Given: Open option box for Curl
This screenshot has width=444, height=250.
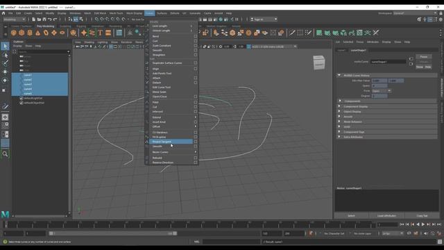Looking at the screenshot, I should click(196, 41).
